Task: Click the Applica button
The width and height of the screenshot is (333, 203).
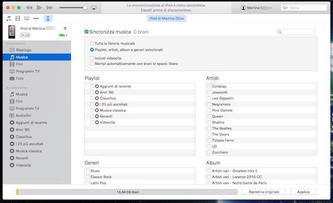Action: 304,192
